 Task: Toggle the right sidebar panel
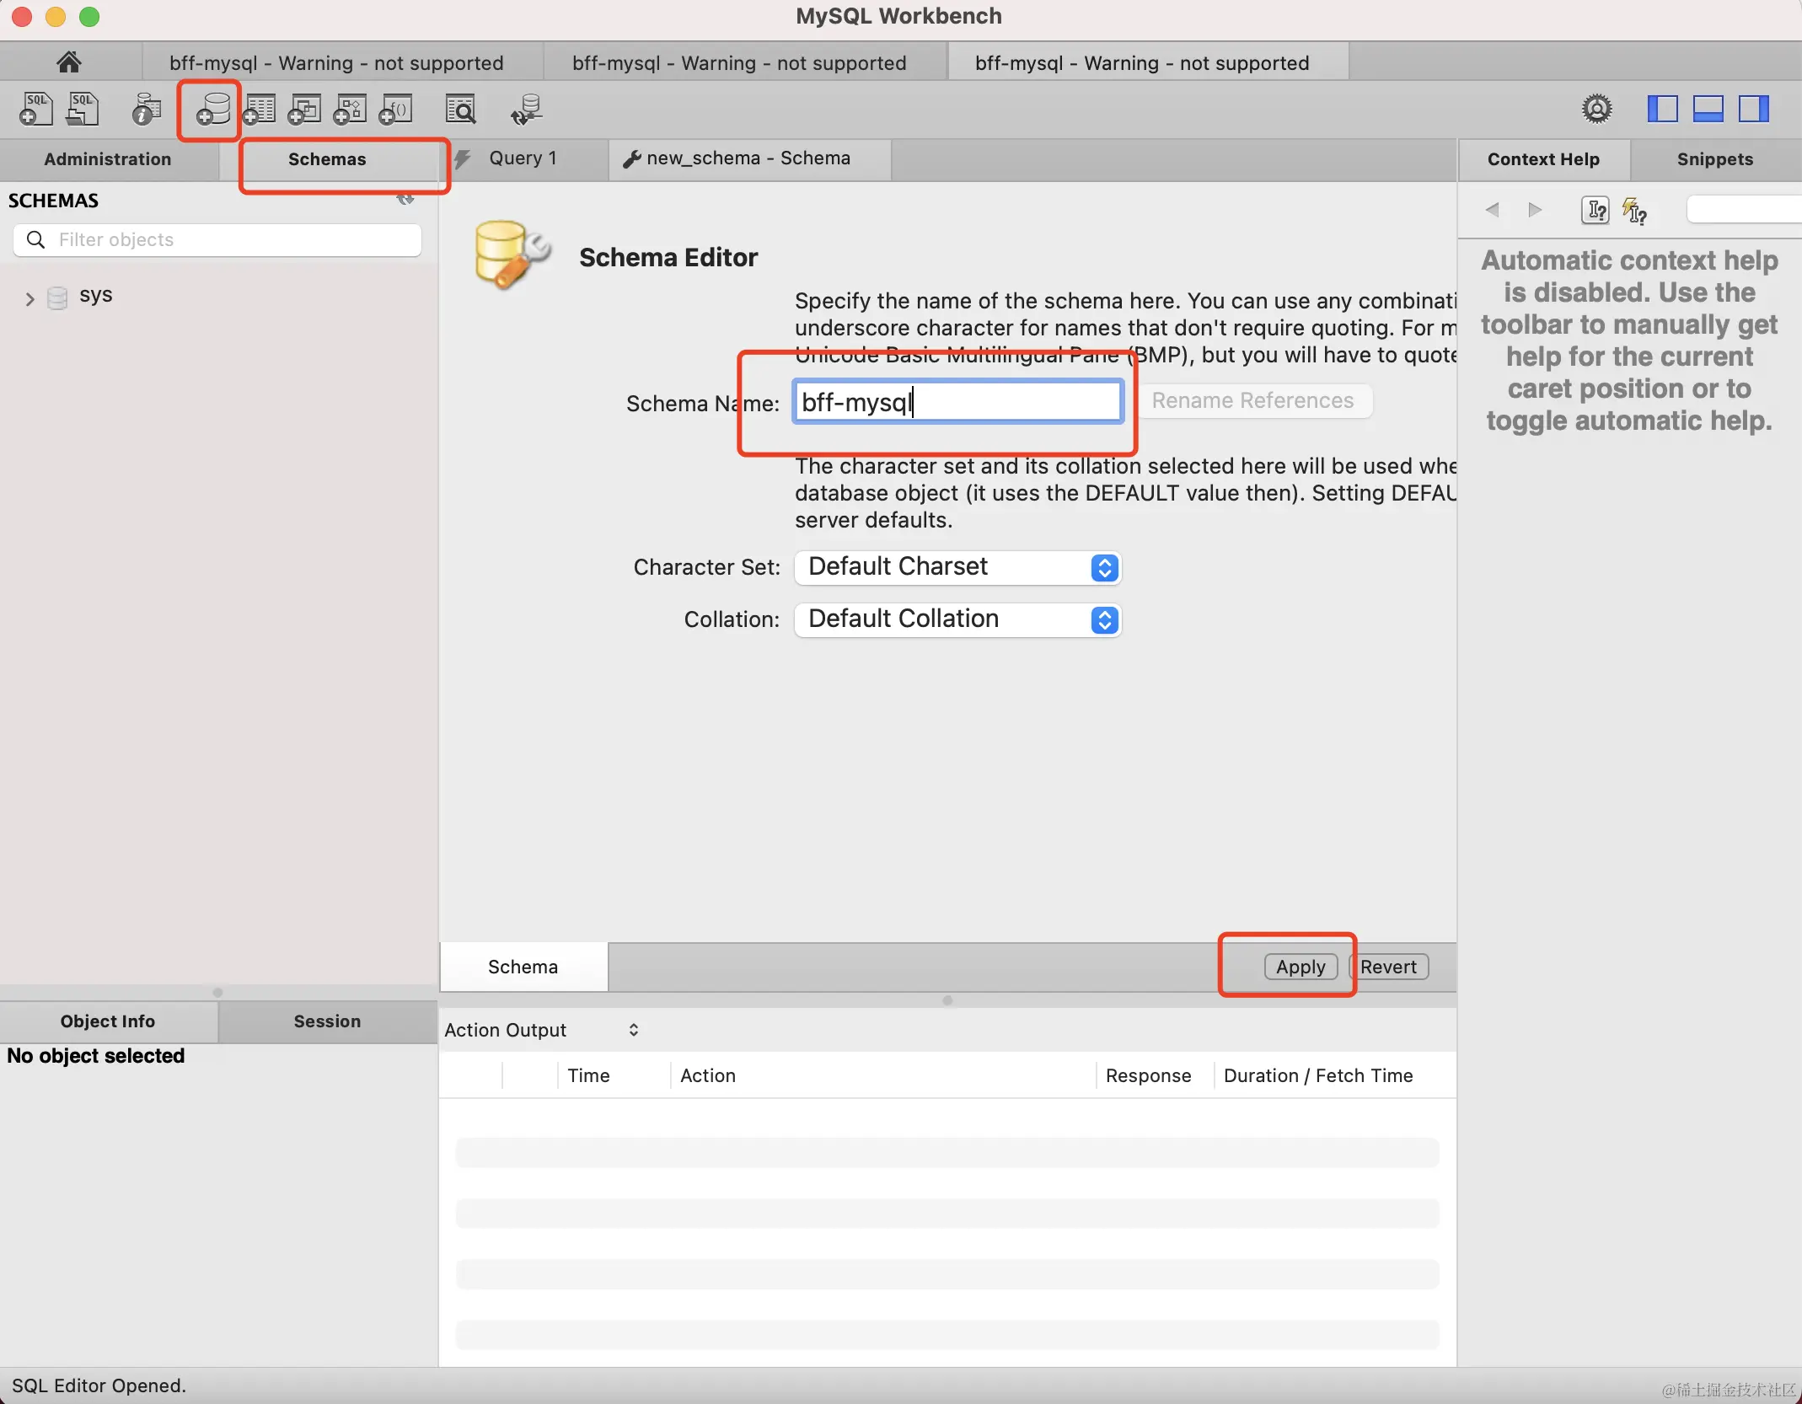(1755, 108)
